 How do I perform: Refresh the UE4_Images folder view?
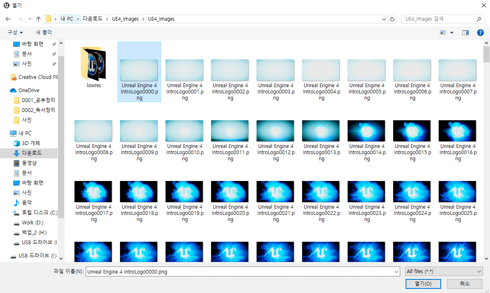point(392,19)
